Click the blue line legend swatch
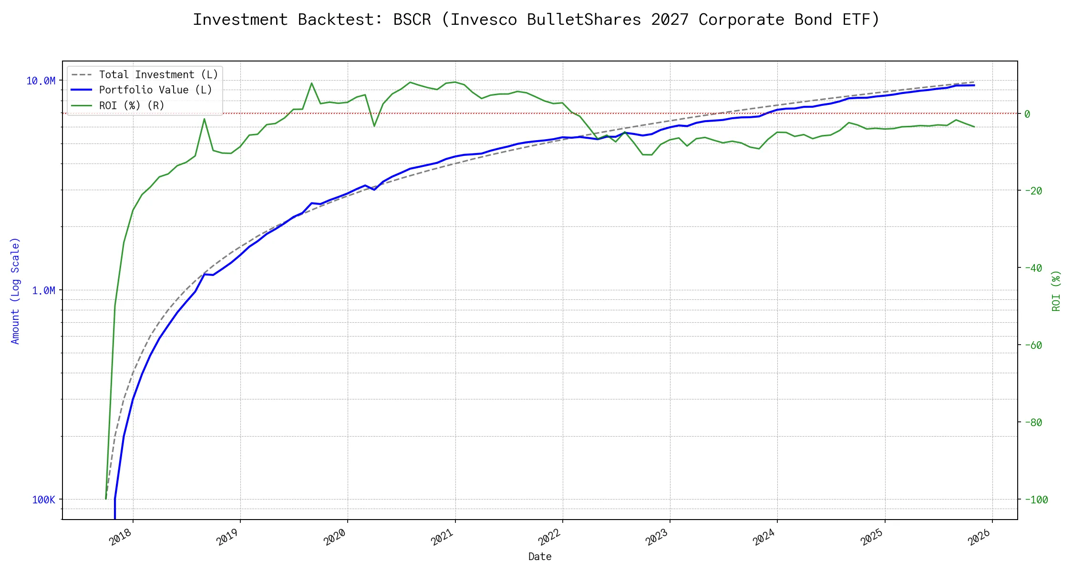This screenshot has width=1073, height=572. pyautogui.click(x=82, y=90)
